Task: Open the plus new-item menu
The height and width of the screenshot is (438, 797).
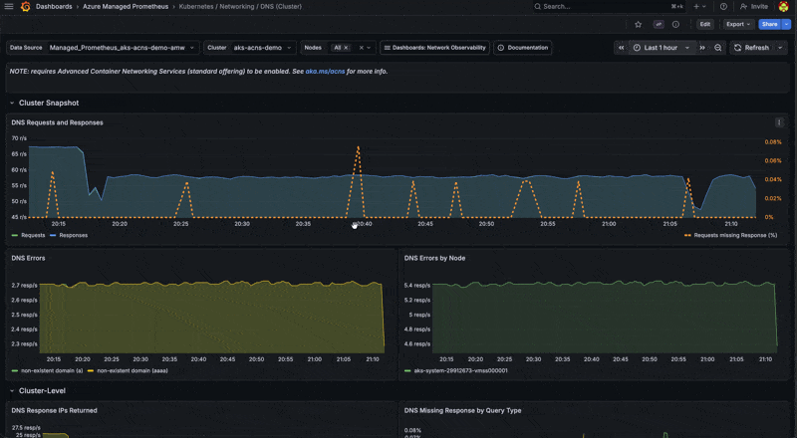Action: click(x=699, y=7)
